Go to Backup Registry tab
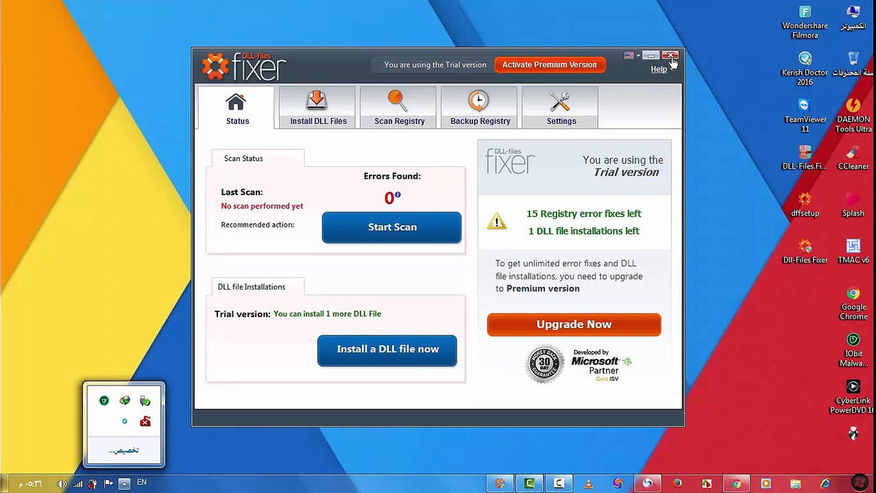The image size is (876, 493). point(480,108)
